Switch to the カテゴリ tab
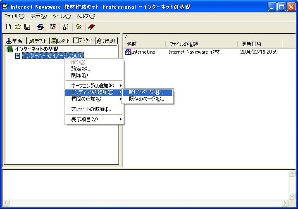This screenshot has height=209, width=298. pyautogui.click(x=106, y=41)
